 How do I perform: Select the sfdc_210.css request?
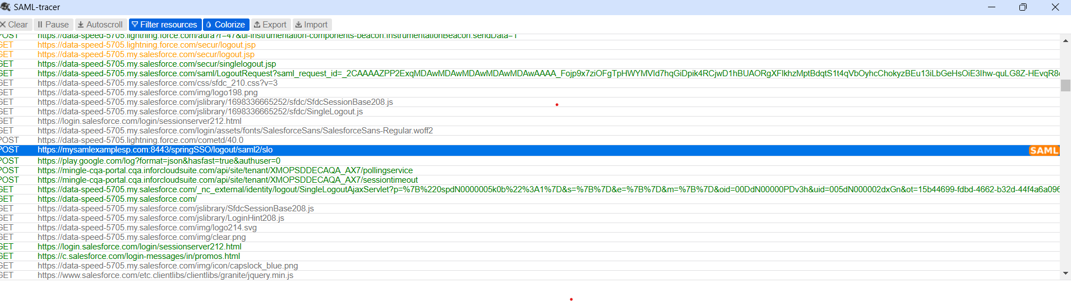click(530, 83)
